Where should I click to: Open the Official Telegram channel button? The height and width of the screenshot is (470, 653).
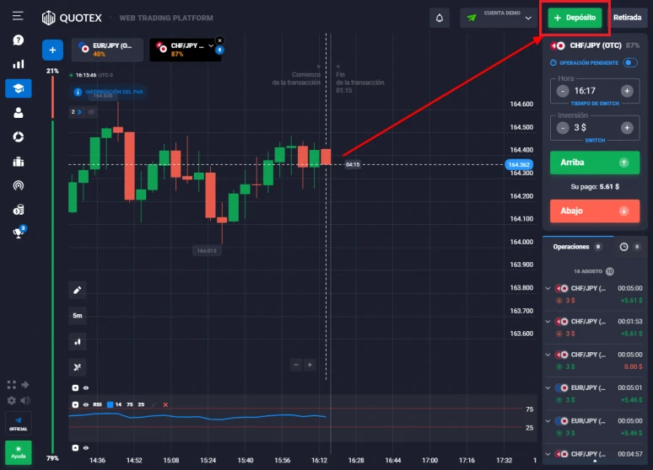coord(19,424)
